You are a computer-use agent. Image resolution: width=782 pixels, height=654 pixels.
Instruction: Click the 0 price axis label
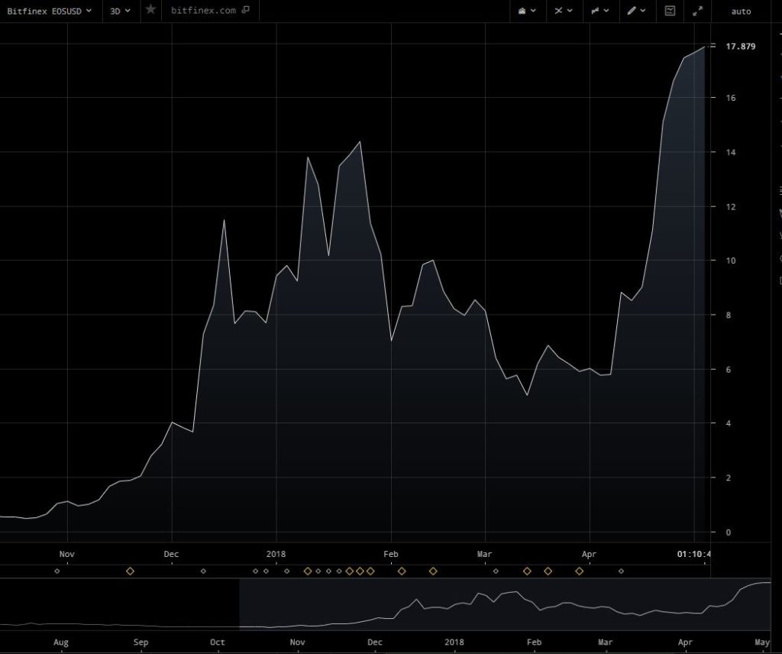click(729, 533)
